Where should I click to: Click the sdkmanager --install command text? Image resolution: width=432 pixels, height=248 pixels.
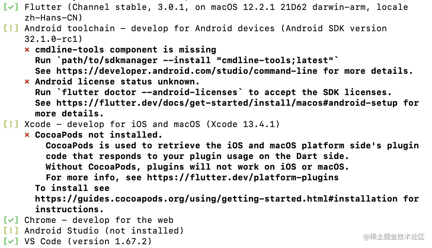[198, 60]
